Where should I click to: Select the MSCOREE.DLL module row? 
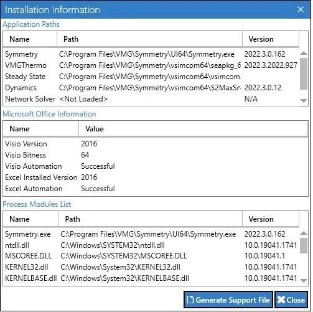point(151,256)
